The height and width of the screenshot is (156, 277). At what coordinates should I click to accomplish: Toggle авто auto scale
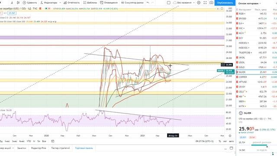[231, 141]
